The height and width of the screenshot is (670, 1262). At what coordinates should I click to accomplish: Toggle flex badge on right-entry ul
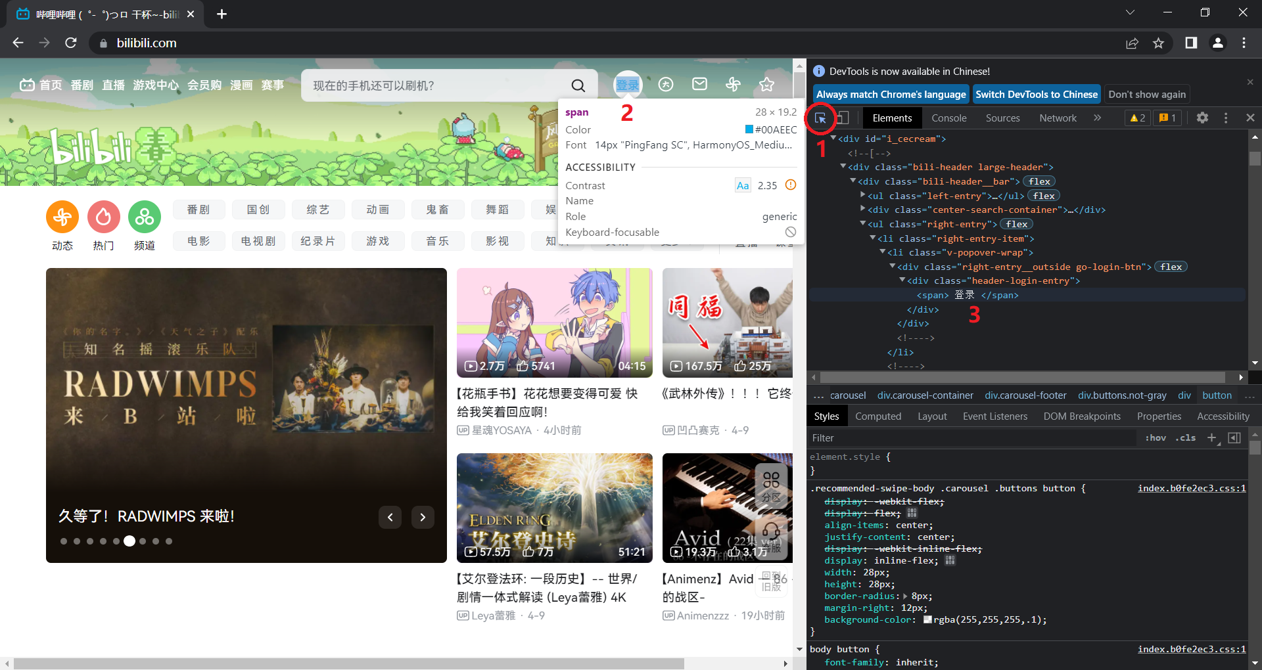pyautogui.click(x=1016, y=224)
